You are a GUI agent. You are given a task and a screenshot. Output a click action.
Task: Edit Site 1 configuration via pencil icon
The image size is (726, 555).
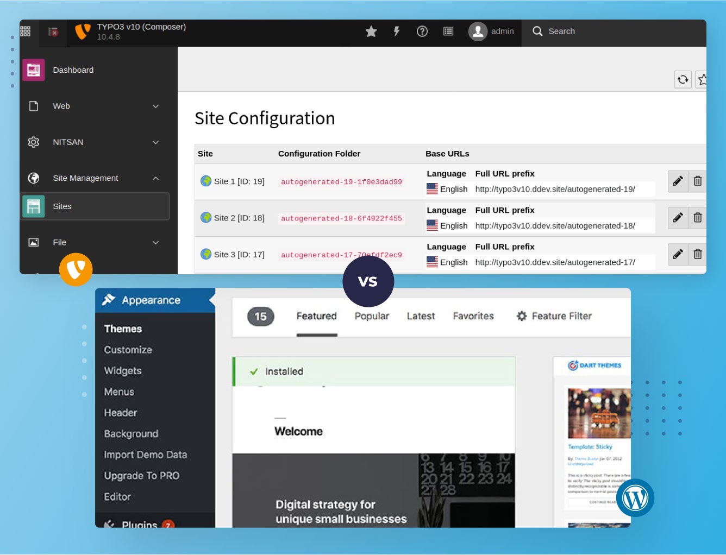pos(677,181)
